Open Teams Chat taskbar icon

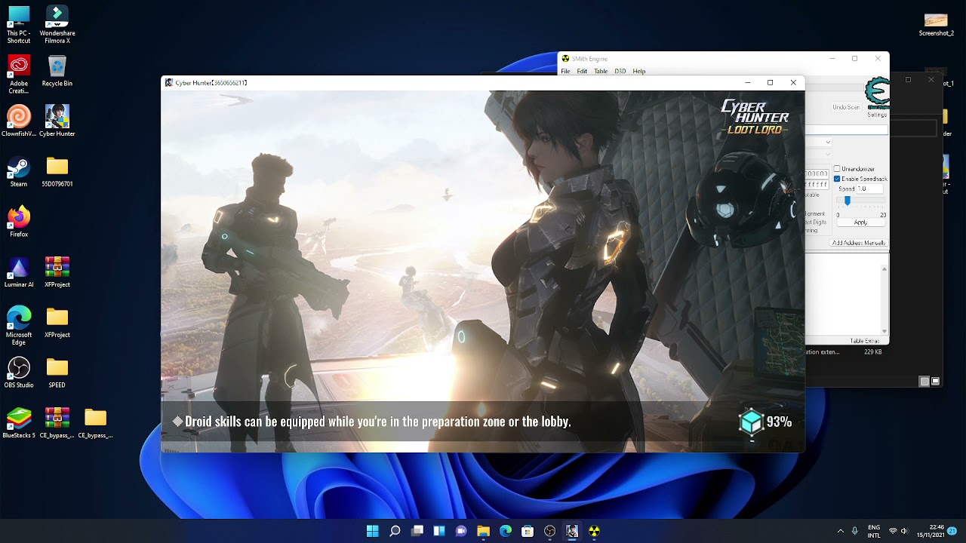(461, 531)
